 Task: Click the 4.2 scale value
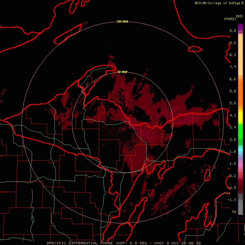233,115
